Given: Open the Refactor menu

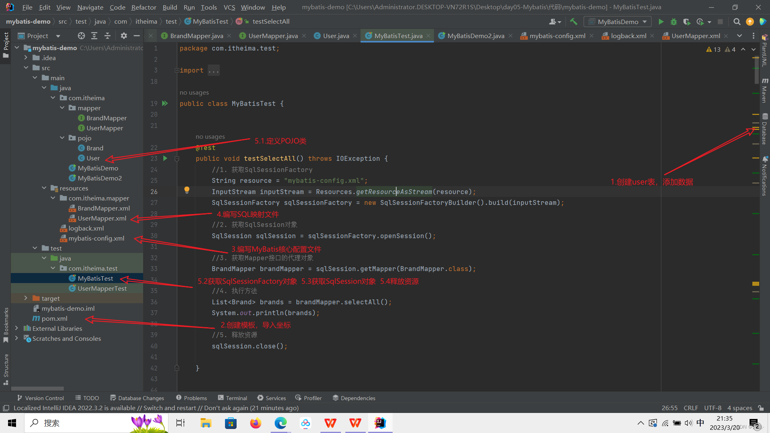Looking at the screenshot, I should [144, 7].
